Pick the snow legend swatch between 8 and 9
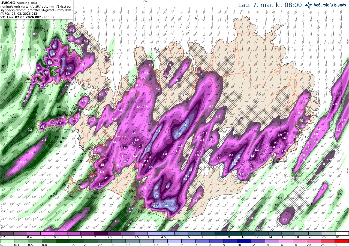This screenshot has width=349, height=247. (221, 233)
